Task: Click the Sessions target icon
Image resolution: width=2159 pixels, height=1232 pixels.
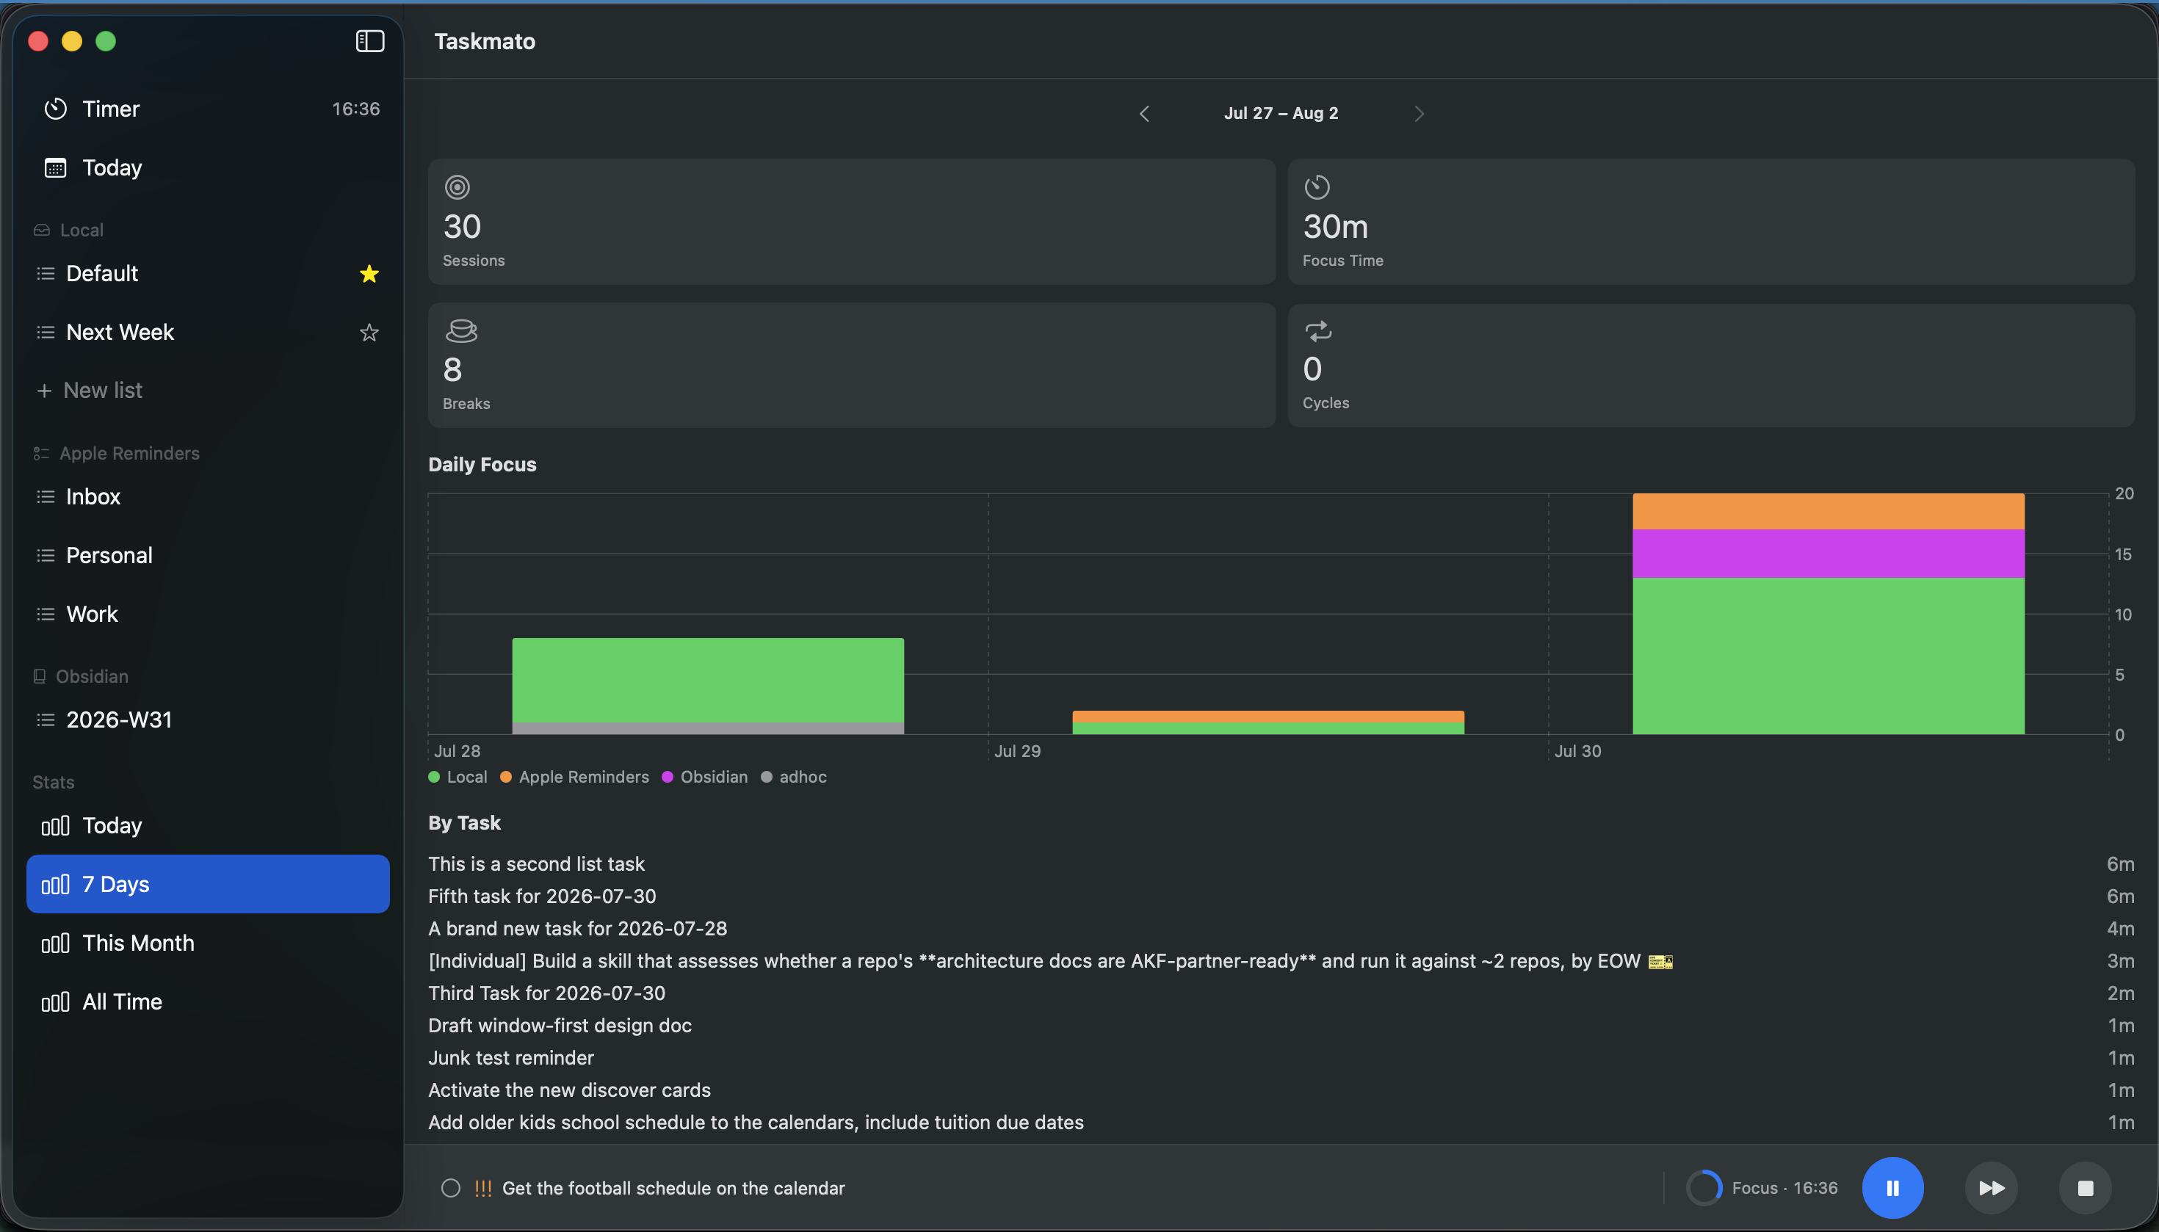Action: click(x=457, y=187)
